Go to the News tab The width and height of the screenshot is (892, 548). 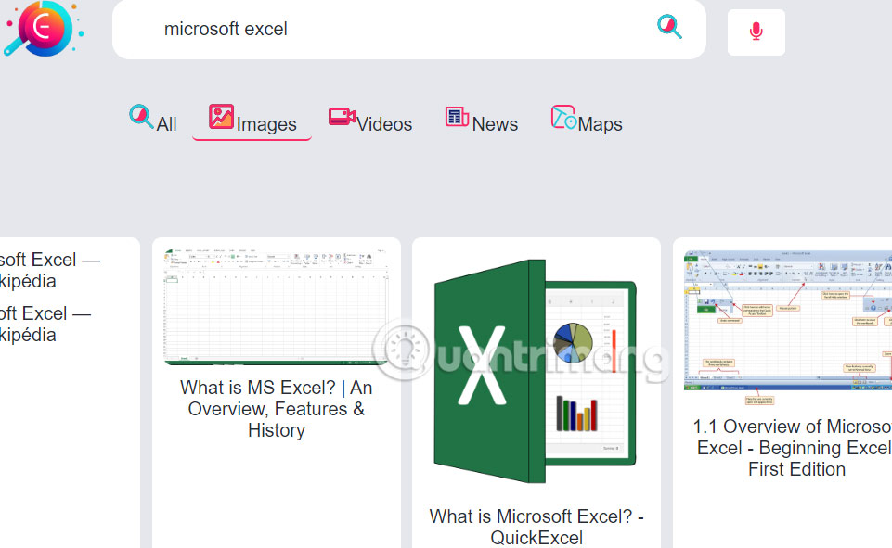pyautogui.click(x=481, y=120)
